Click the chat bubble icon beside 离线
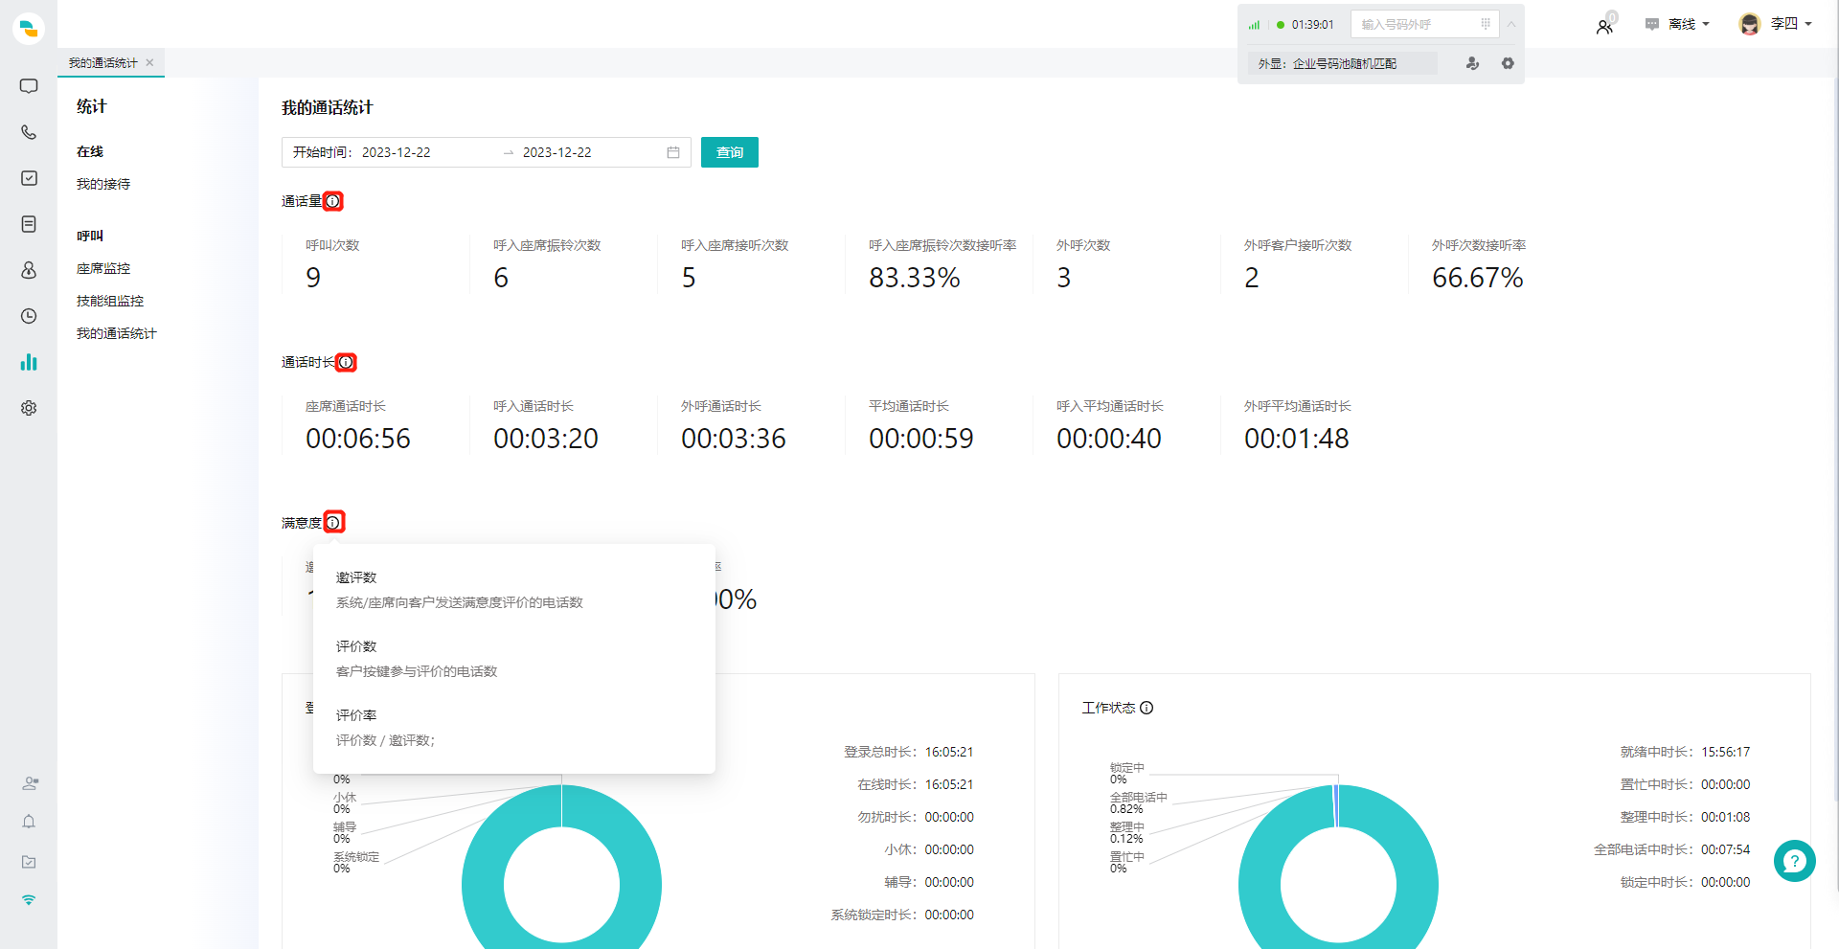 click(1652, 24)
